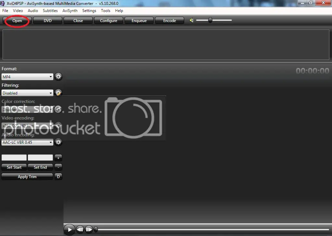This screenshot has height=236, width=332.
Task: Open Audio encoding settings gear icon
Action: coord(58,142)
